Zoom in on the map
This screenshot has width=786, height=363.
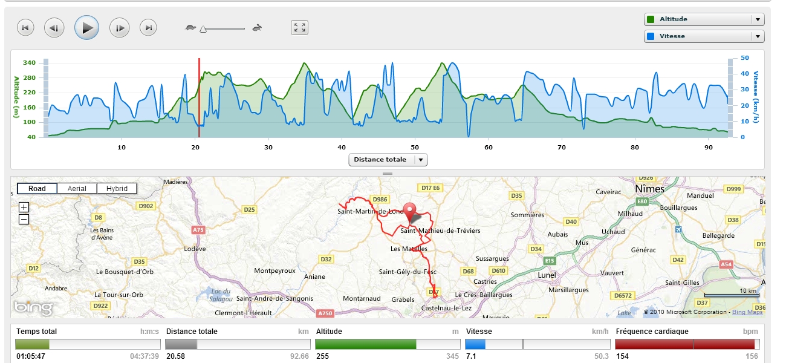coord(24,208)
